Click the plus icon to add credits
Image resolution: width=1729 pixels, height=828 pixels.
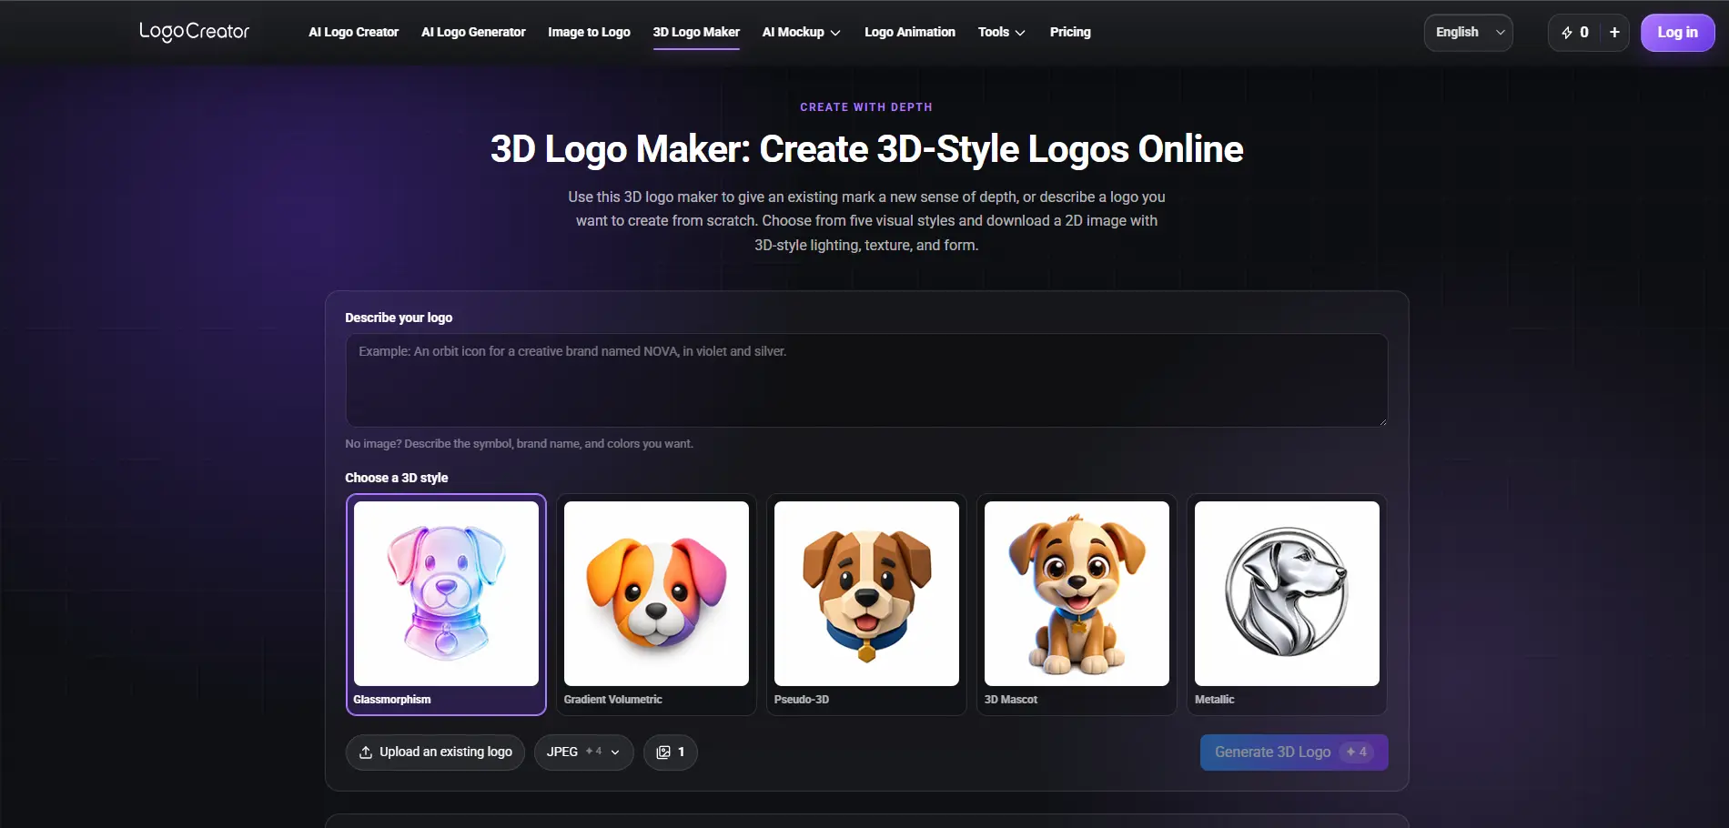(x=1614, y=33)
